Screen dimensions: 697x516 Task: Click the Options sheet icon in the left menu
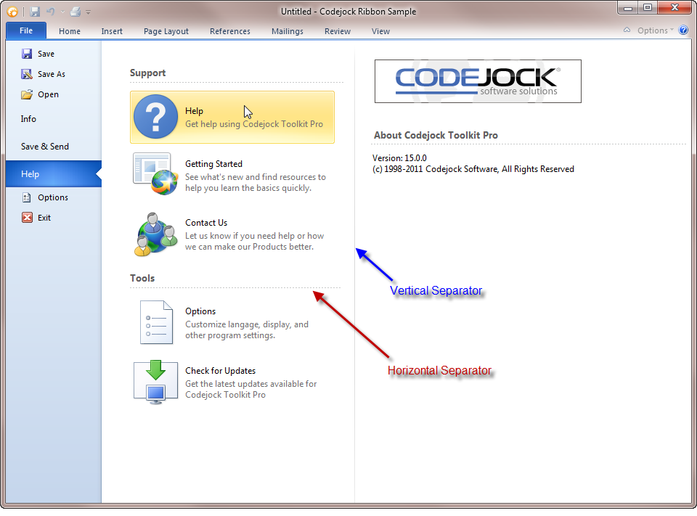tap(27, 197)
